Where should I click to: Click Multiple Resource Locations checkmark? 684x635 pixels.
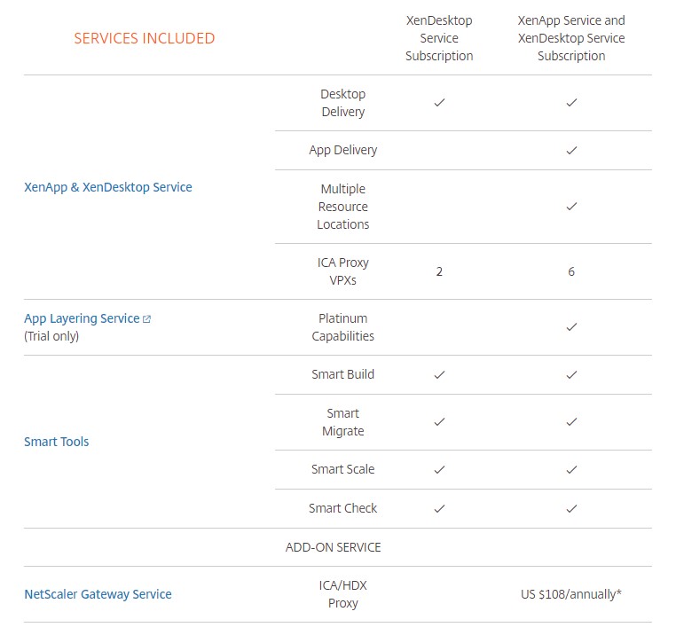coord(571,207)
